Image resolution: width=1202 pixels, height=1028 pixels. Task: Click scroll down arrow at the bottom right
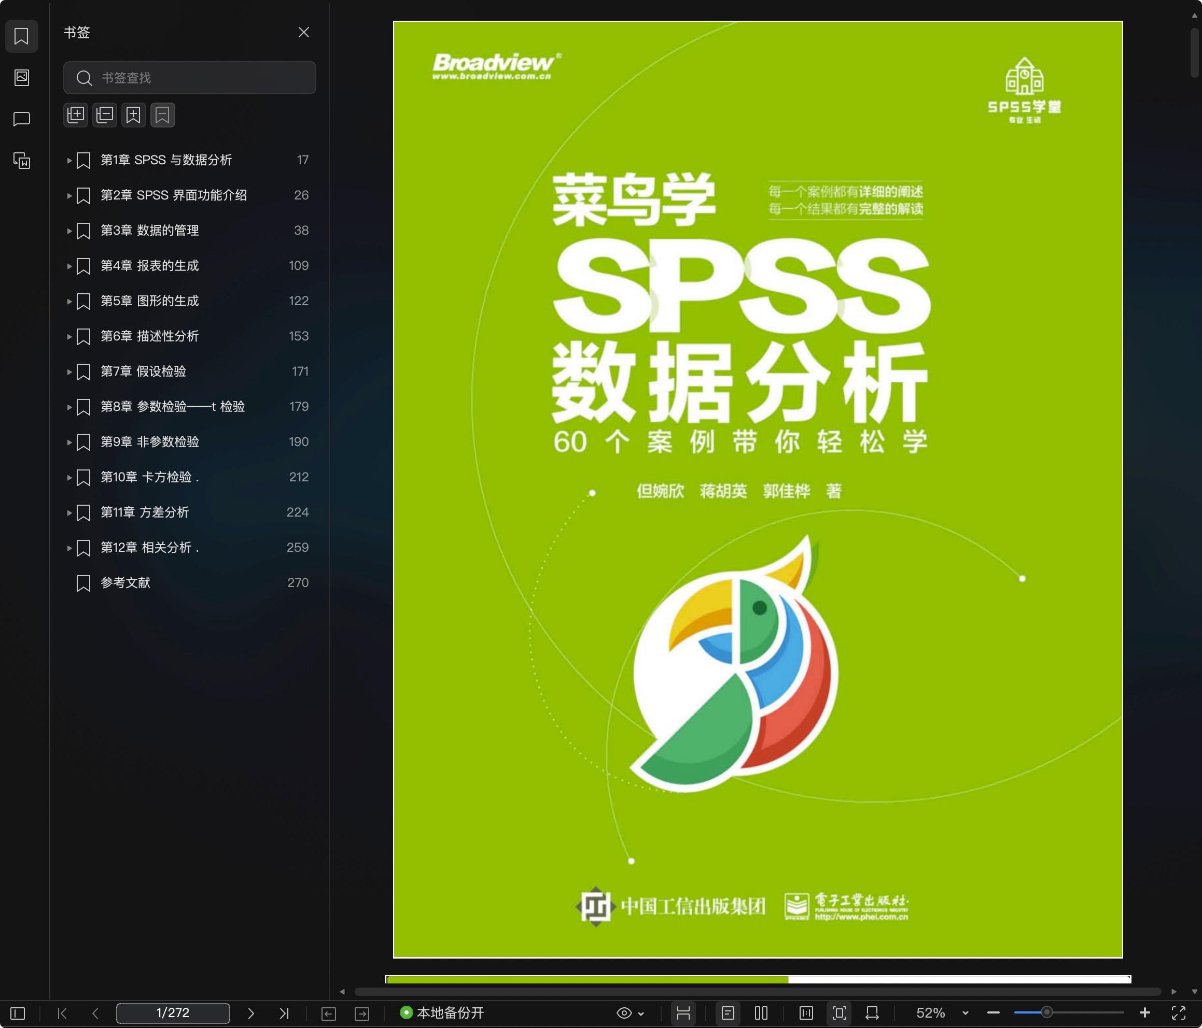[x=1194, y=992]
